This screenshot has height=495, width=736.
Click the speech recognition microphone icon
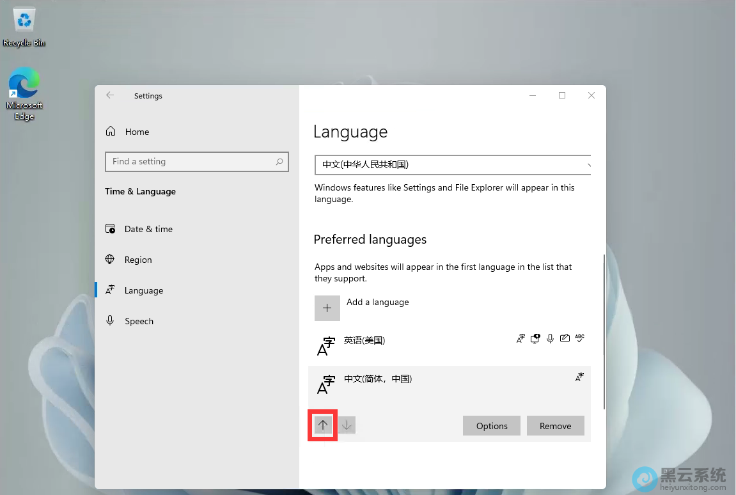tap(550, 339)
